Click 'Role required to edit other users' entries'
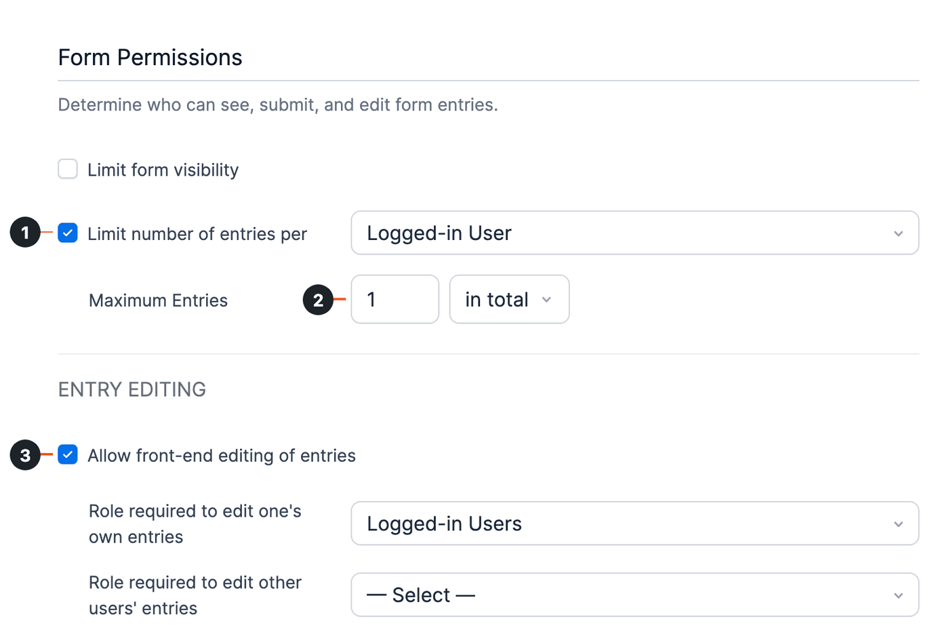The image size is (949, 634). (x=195, y=595)
